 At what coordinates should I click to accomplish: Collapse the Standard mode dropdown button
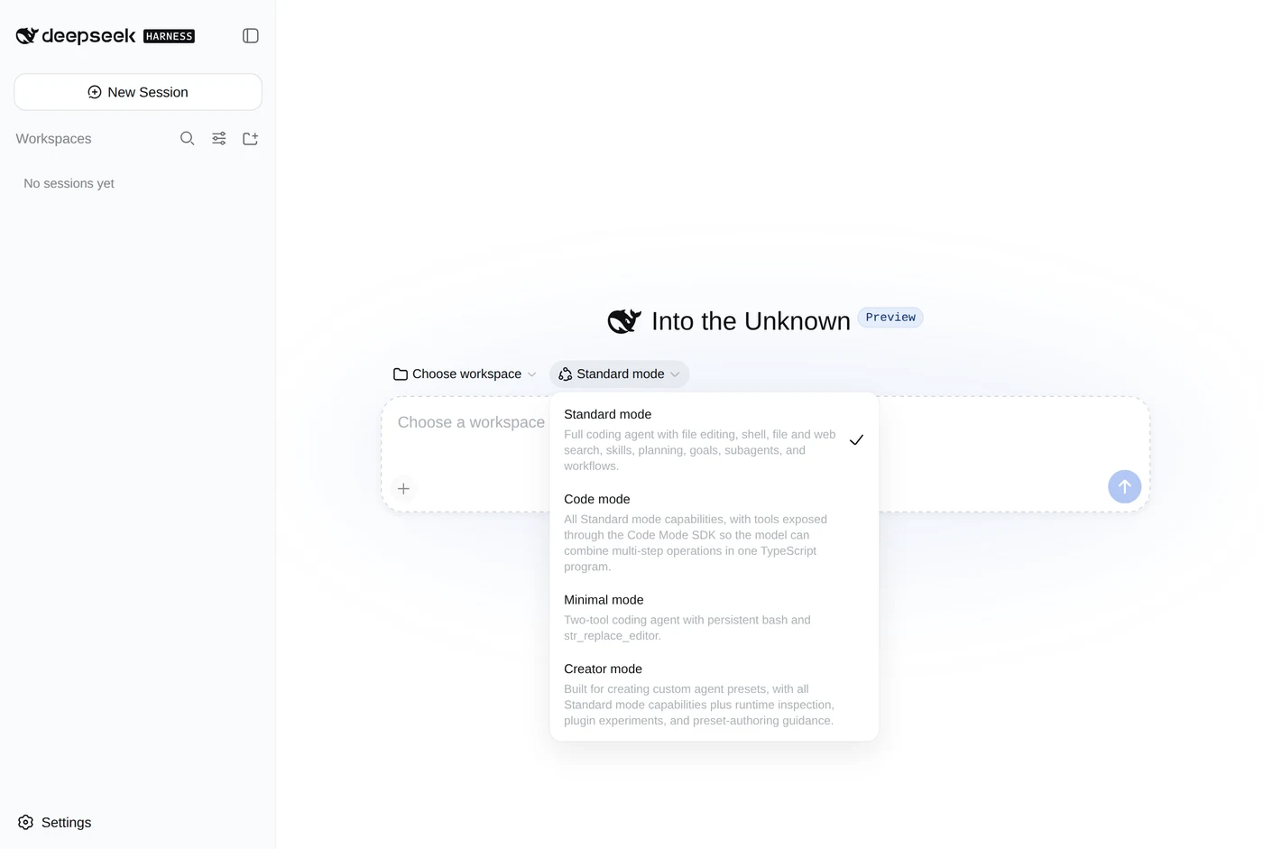[x=619, y=374]
